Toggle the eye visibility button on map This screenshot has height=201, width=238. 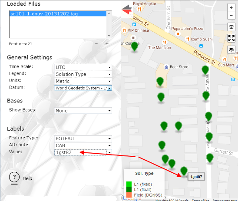click(x=231, y=49)
